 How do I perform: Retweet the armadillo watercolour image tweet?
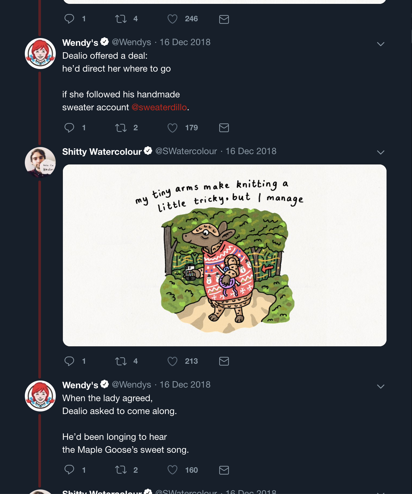[121, 361]
